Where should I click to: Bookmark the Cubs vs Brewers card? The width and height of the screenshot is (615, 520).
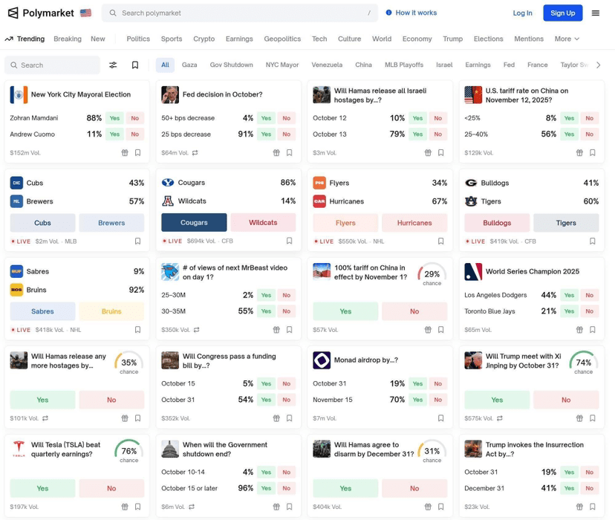click(137, 241)
